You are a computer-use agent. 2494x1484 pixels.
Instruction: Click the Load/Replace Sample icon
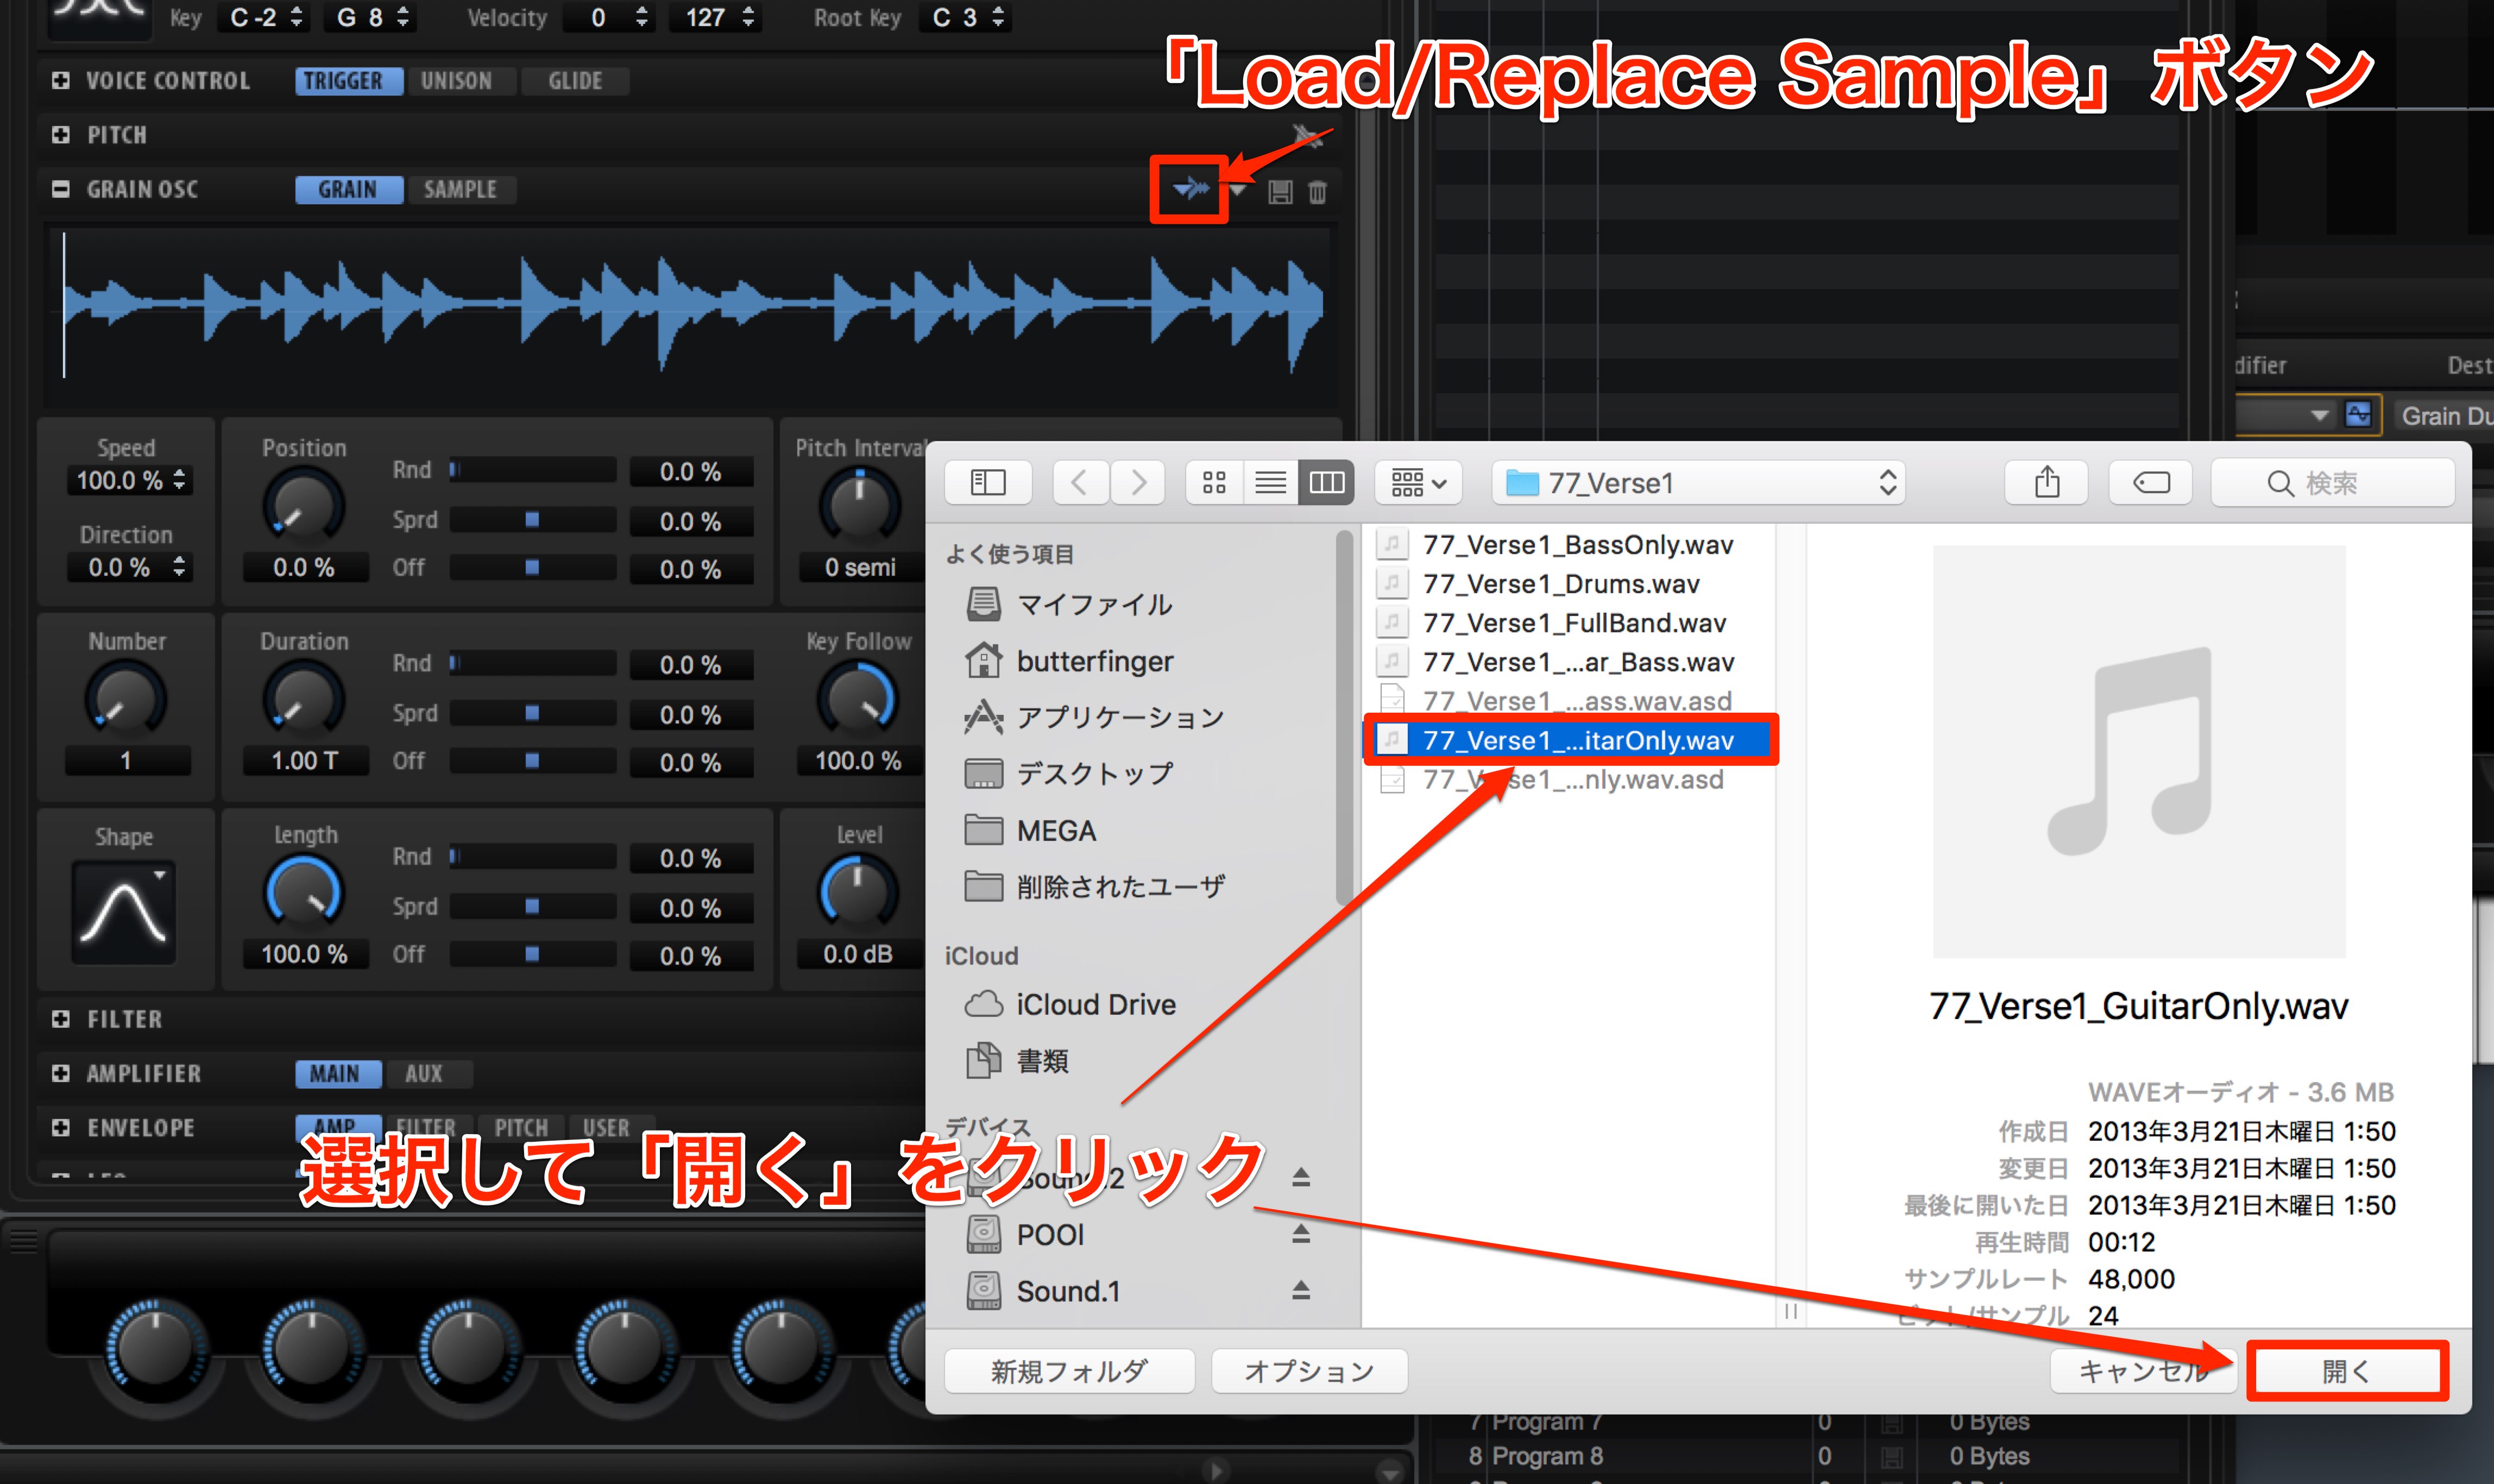1191,189
